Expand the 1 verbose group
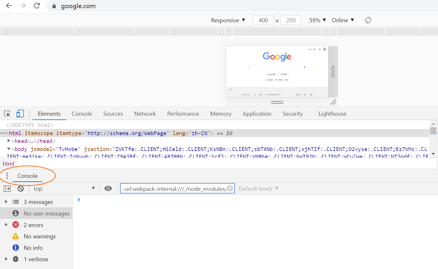 tap(6, 259)
